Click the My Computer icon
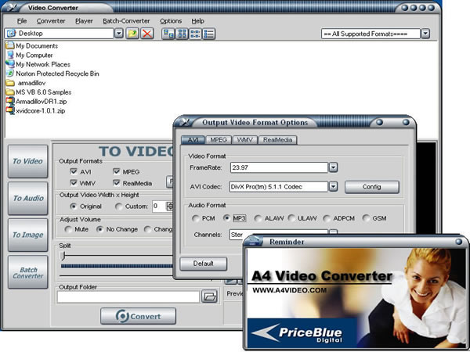The width and height of the screenshot is (470, 352). click(x=10, y=55)
